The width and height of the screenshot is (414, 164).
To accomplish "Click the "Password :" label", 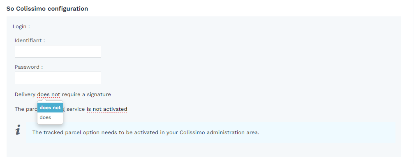I will coord(29,67).
